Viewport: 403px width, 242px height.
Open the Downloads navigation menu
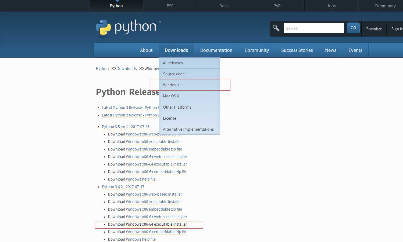click(x=176, y=50)
